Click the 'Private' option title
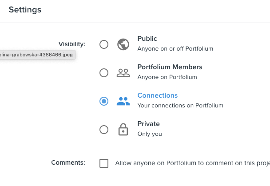Image resolution: width=270 pixels, height=186 pixels. coord(148,124)
